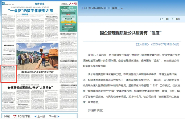Click the PDF版下载 icon
This screenshot has width=185, height=119.
pyautogui.click(x=15, y=116)
